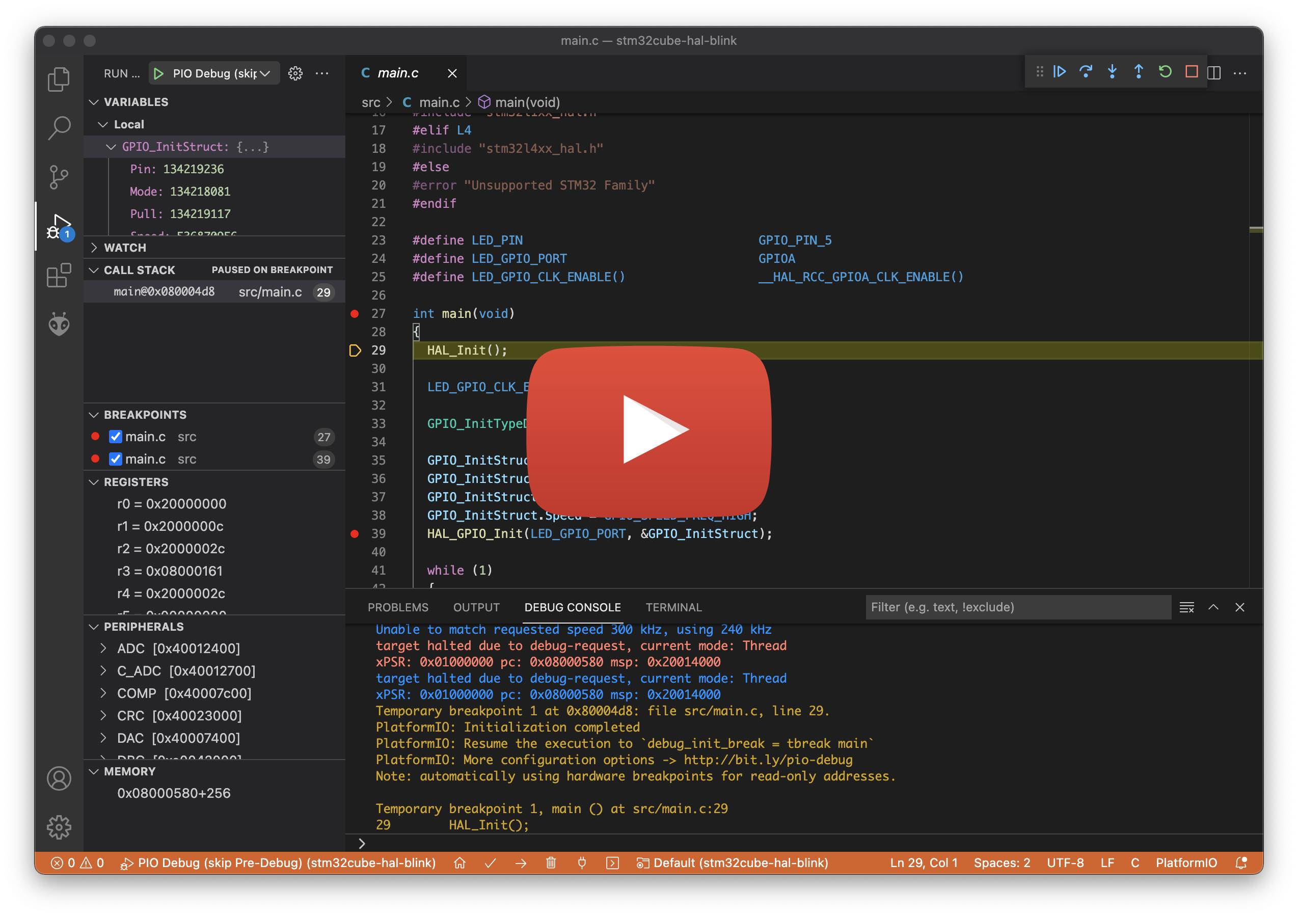Expand the WATCH section

[x=94, y=248]
